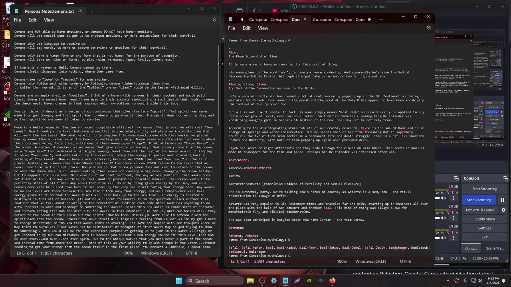Image resolution: width=511 pixels, height=287 pixels.
Task: Open File menu in right Notepad window
Action: (x=232, y=28)
